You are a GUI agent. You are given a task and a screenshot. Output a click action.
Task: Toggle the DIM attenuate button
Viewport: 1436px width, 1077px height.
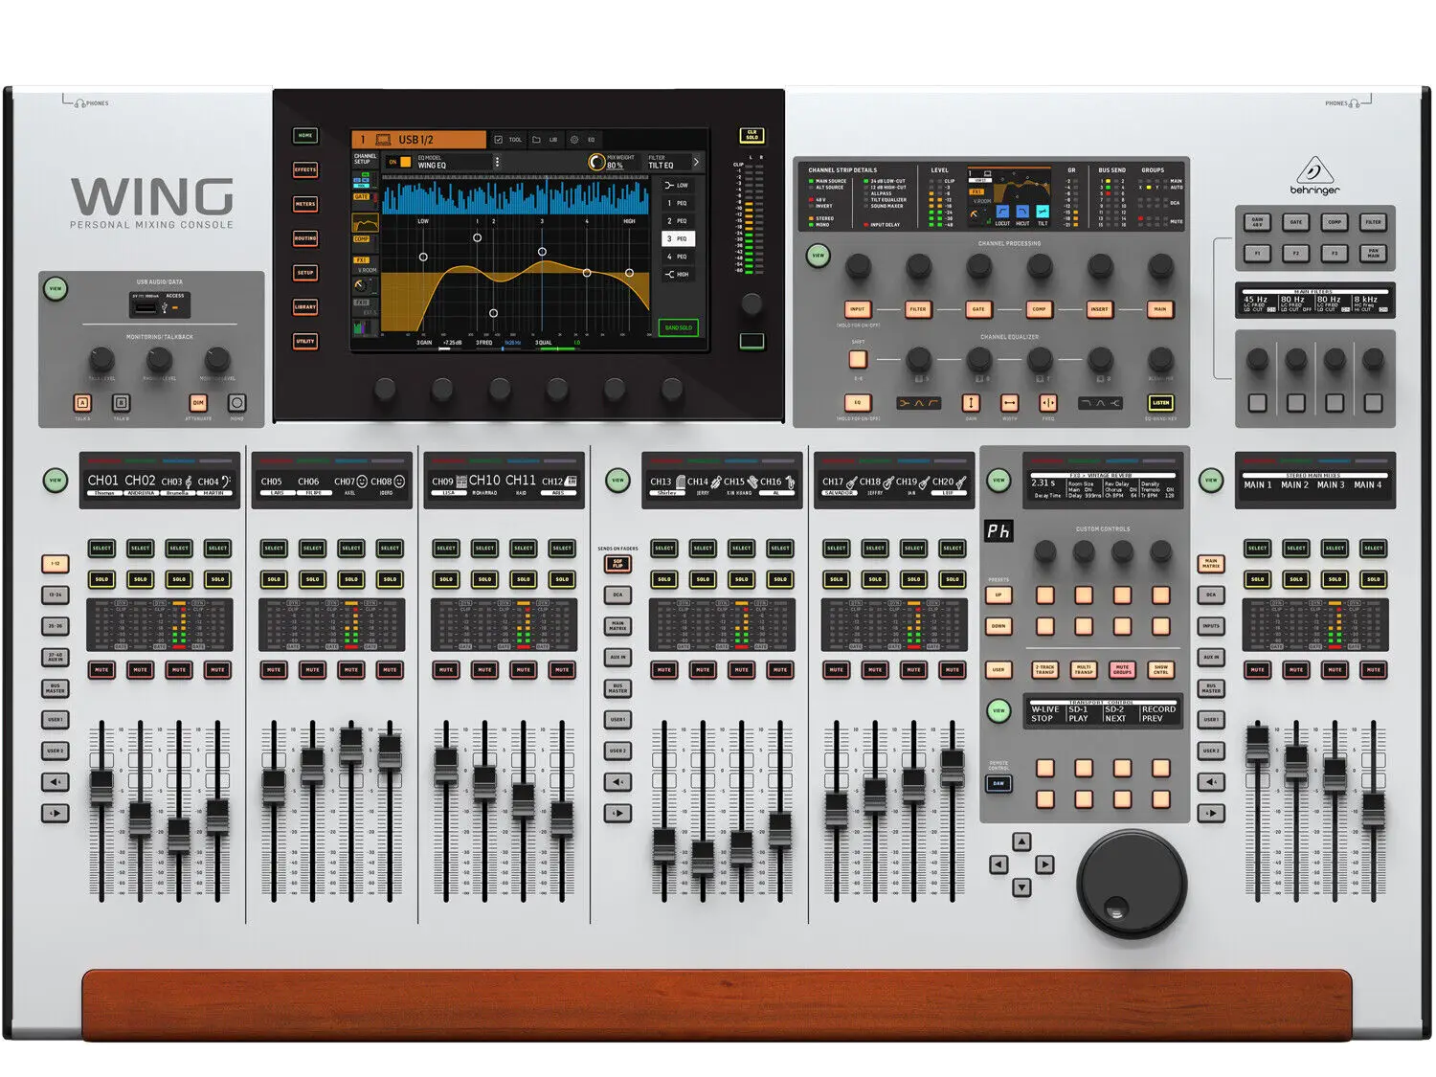[x=198, y=403]
